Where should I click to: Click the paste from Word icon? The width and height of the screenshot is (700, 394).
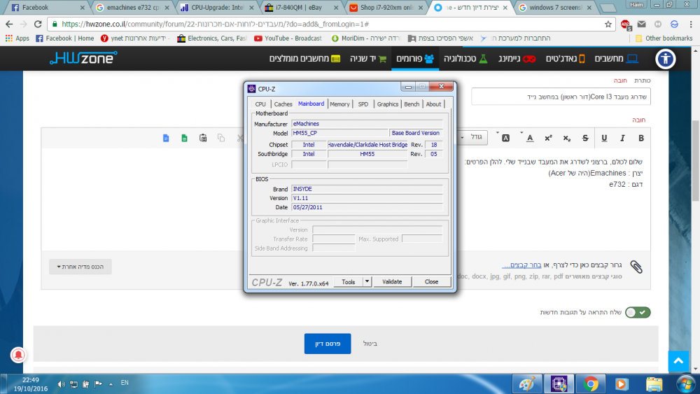pyautogui.click(x=166, y=138)
